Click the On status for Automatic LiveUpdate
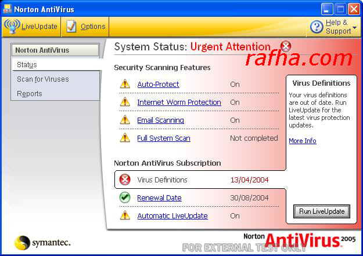The width and height of the screenshot is (363, 256). pyautogui.click(x=235, y=215)
